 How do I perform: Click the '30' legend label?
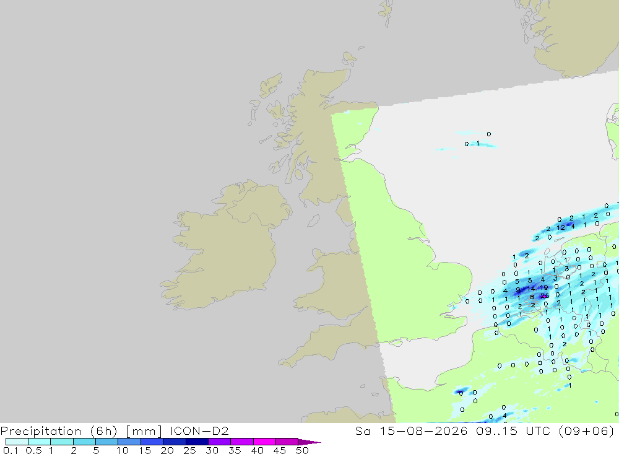[x=212, y=450]
